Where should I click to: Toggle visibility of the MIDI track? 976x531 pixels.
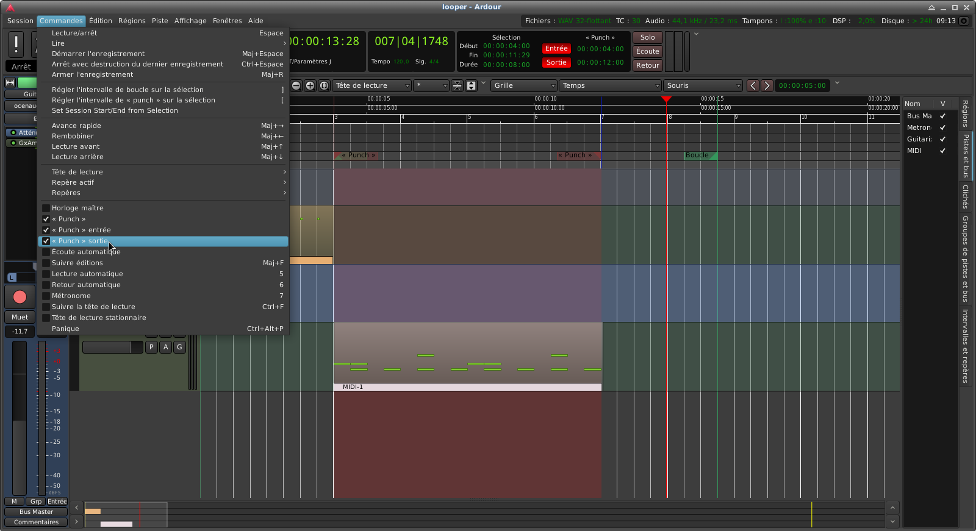coord(942,151)
